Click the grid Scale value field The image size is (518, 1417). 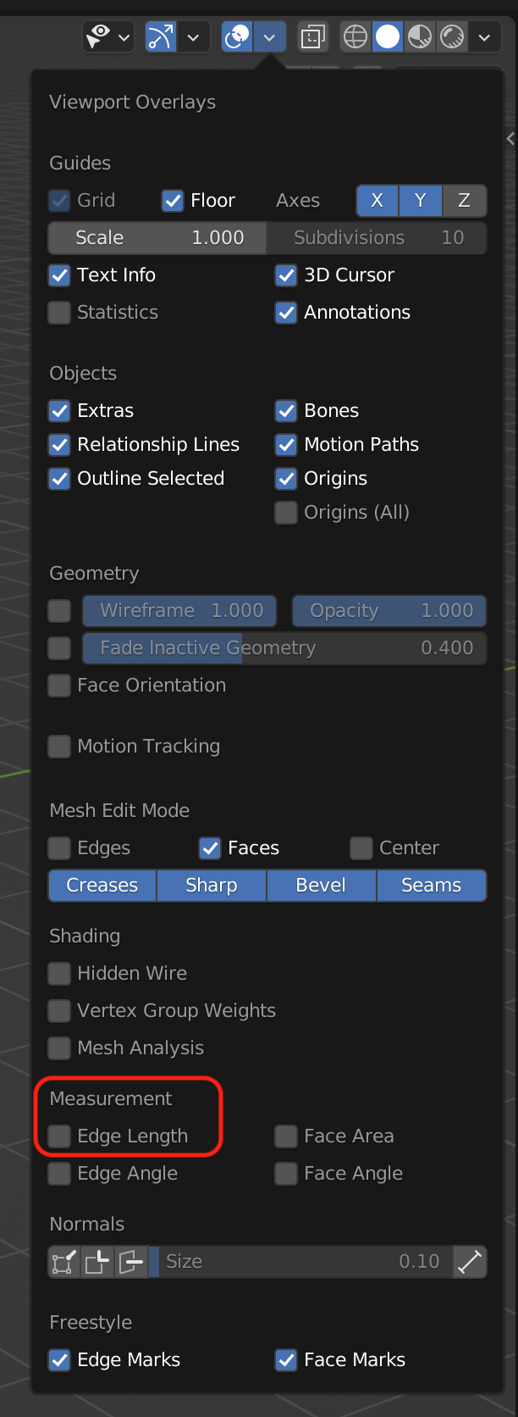pos(157,238)
